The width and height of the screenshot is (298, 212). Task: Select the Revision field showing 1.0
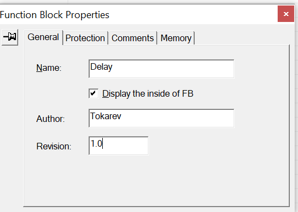(x=118, y=146)
